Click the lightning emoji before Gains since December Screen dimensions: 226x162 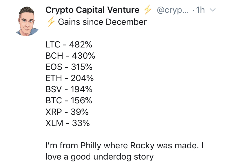51,22
